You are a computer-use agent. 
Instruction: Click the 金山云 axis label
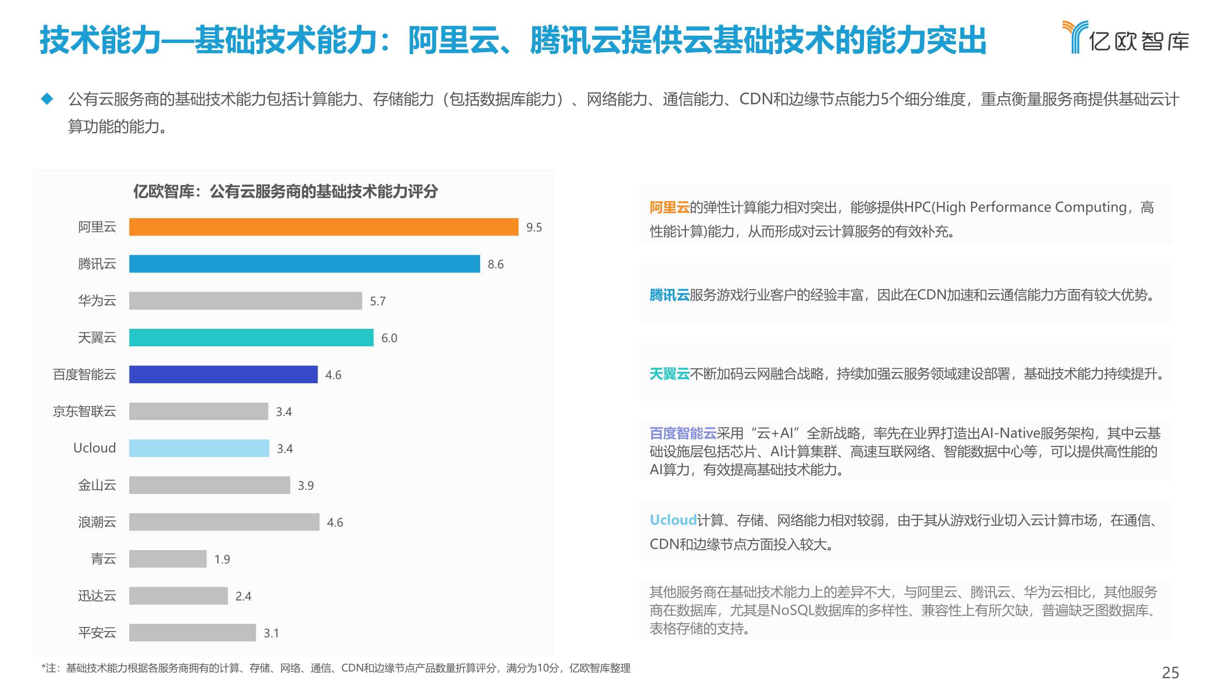[x=97, y=485]
